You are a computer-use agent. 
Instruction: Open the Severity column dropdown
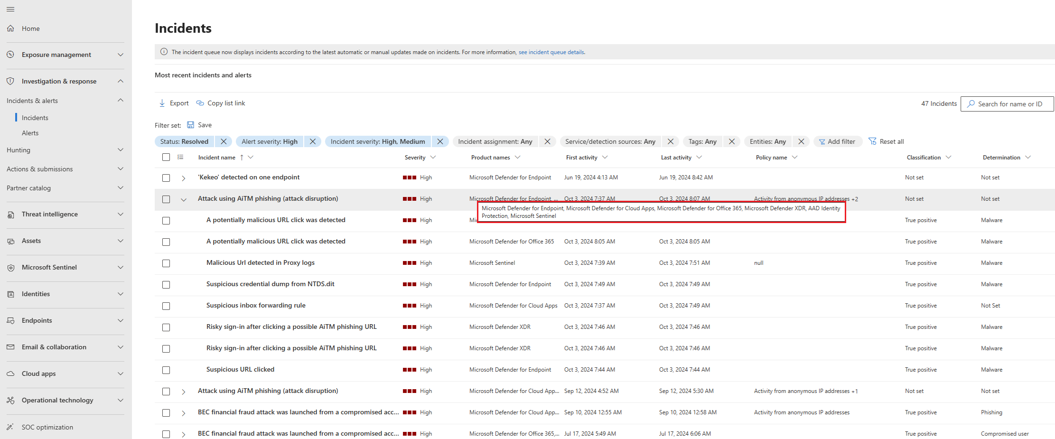[x=433, y=158]
